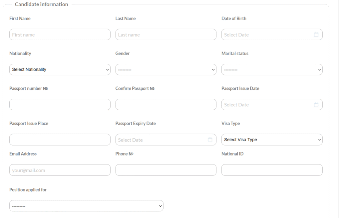Click the Candidate information section heading
341x218 pixels.
[41, 4]
